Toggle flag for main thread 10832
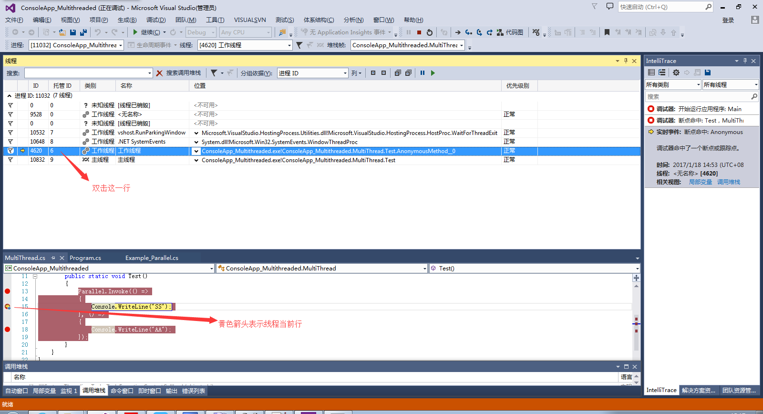Image resolution: width=763 pixels, height=414 pixels. pyautogui.click(x=10, y=160)
